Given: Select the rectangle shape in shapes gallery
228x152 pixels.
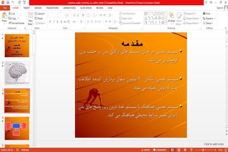Looking at the screenshot, I should (156, 14).
